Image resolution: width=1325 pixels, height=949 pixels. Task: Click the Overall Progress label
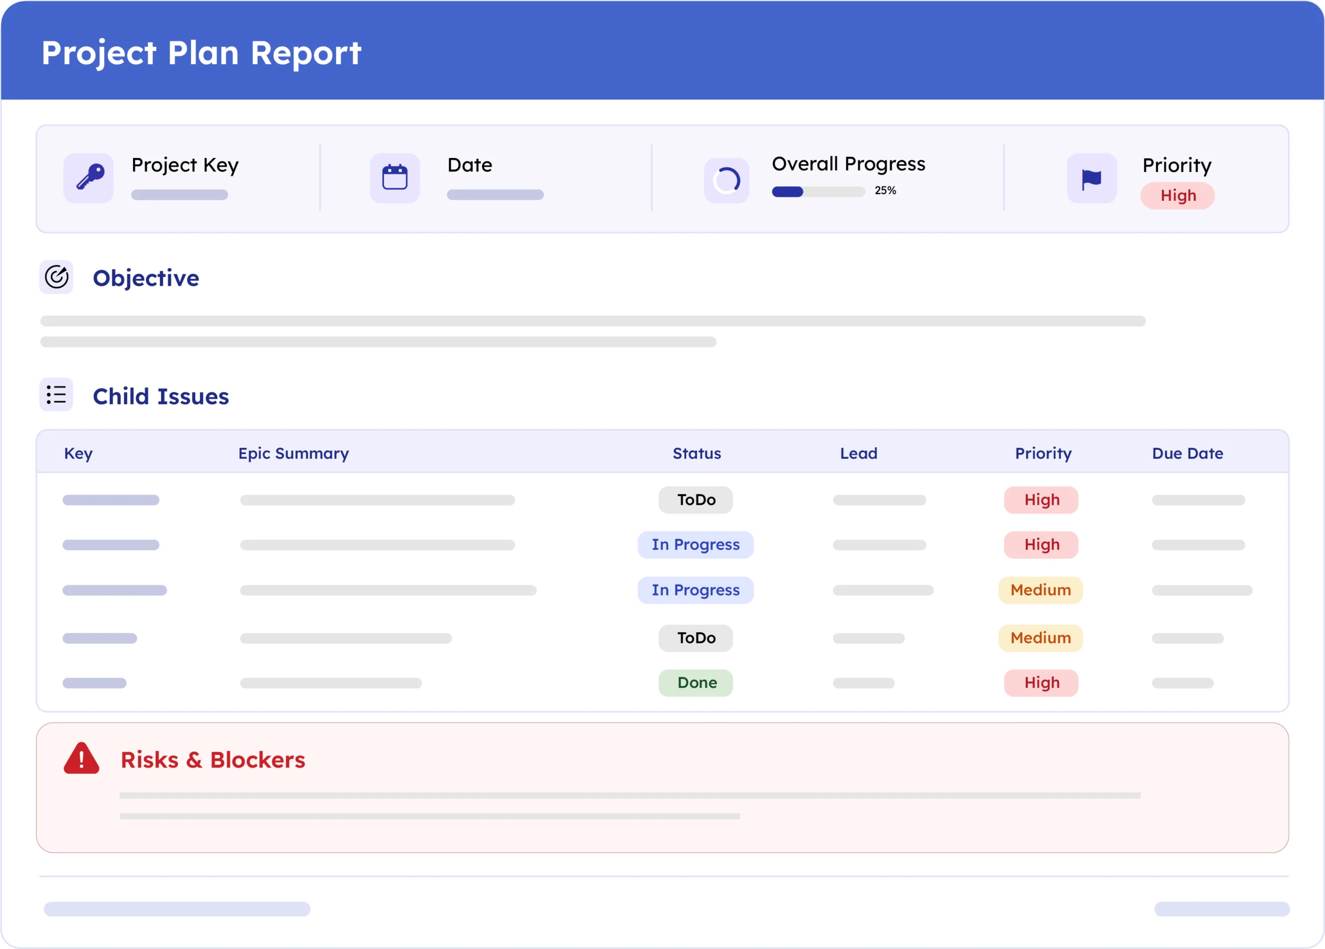pyautogui.click(x=848, y=164)
